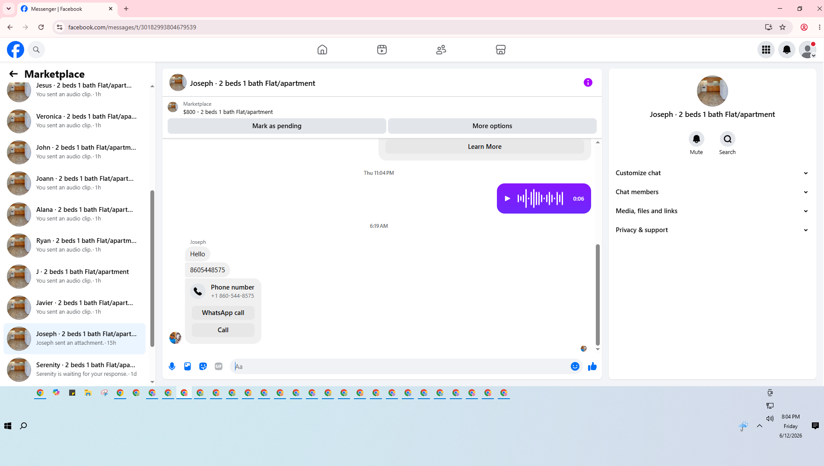Screen dimensions: 824x466
Task: Open File Explorer from the taskbar
Action: [88, 393]
